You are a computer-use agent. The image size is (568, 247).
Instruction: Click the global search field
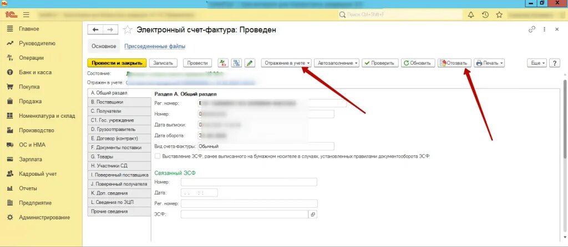(x=400, y=15)
